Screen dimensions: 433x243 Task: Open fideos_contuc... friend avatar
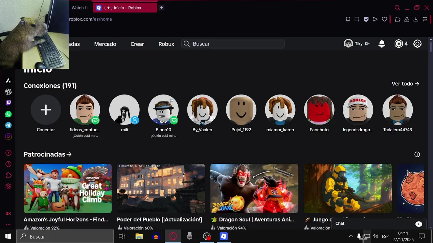coord(85,110)
